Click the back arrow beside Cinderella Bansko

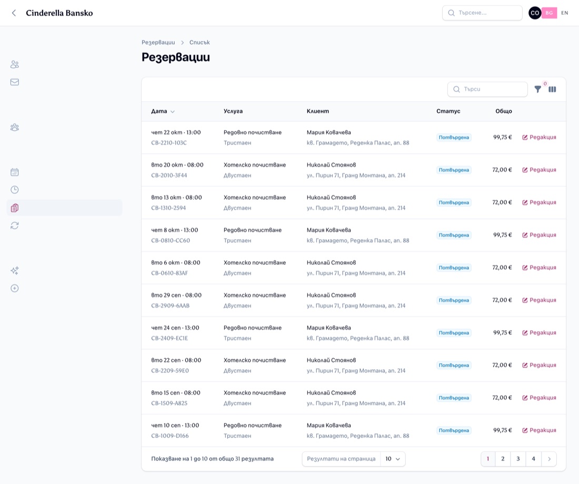tap(14, 13)
